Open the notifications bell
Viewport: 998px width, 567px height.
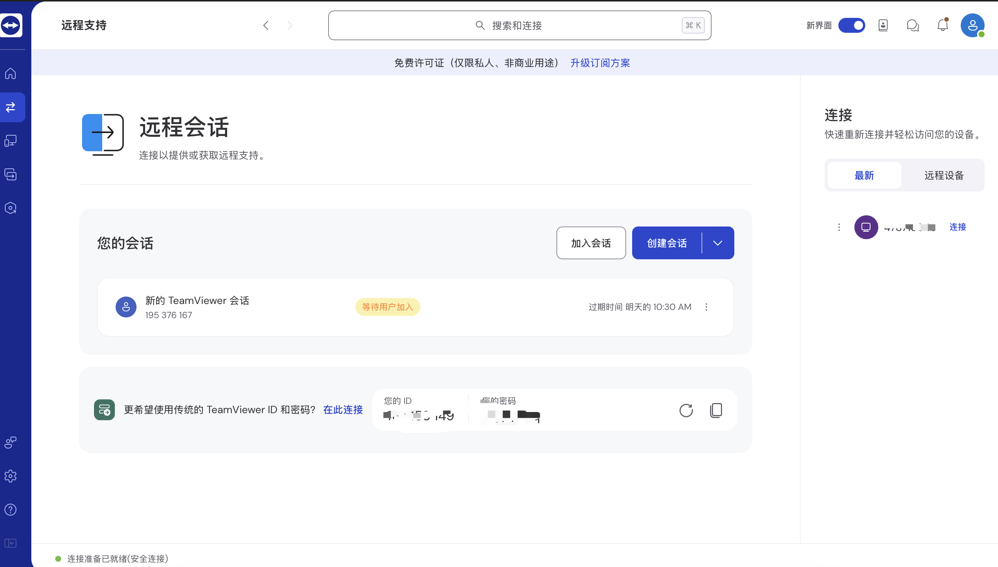click(x=943, y=25)
